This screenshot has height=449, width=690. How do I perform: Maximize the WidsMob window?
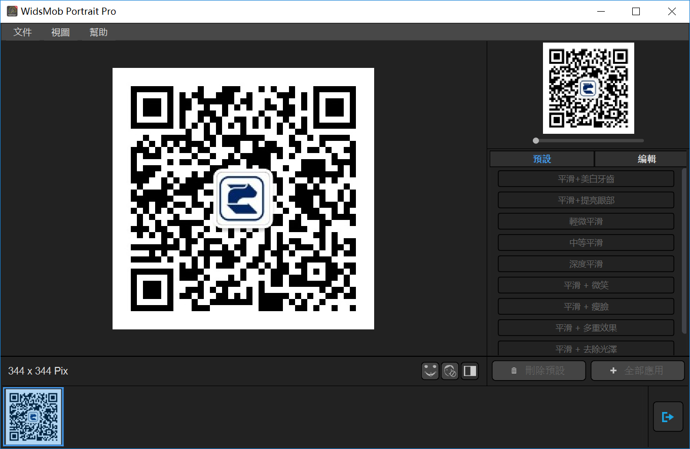point(636,11)
